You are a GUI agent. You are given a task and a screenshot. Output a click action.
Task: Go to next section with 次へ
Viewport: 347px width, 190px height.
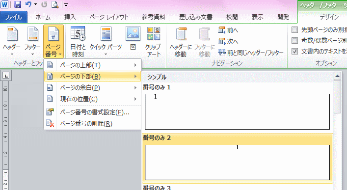pos(228,41)
